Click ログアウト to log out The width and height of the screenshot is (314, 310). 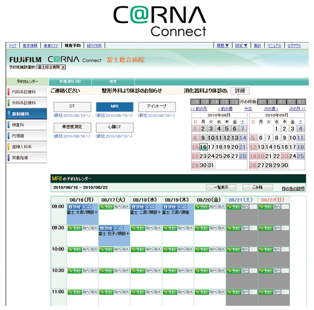(294, 46)
